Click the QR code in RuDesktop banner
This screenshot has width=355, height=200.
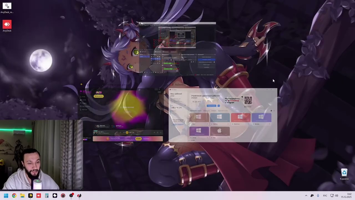pos(248,100)
